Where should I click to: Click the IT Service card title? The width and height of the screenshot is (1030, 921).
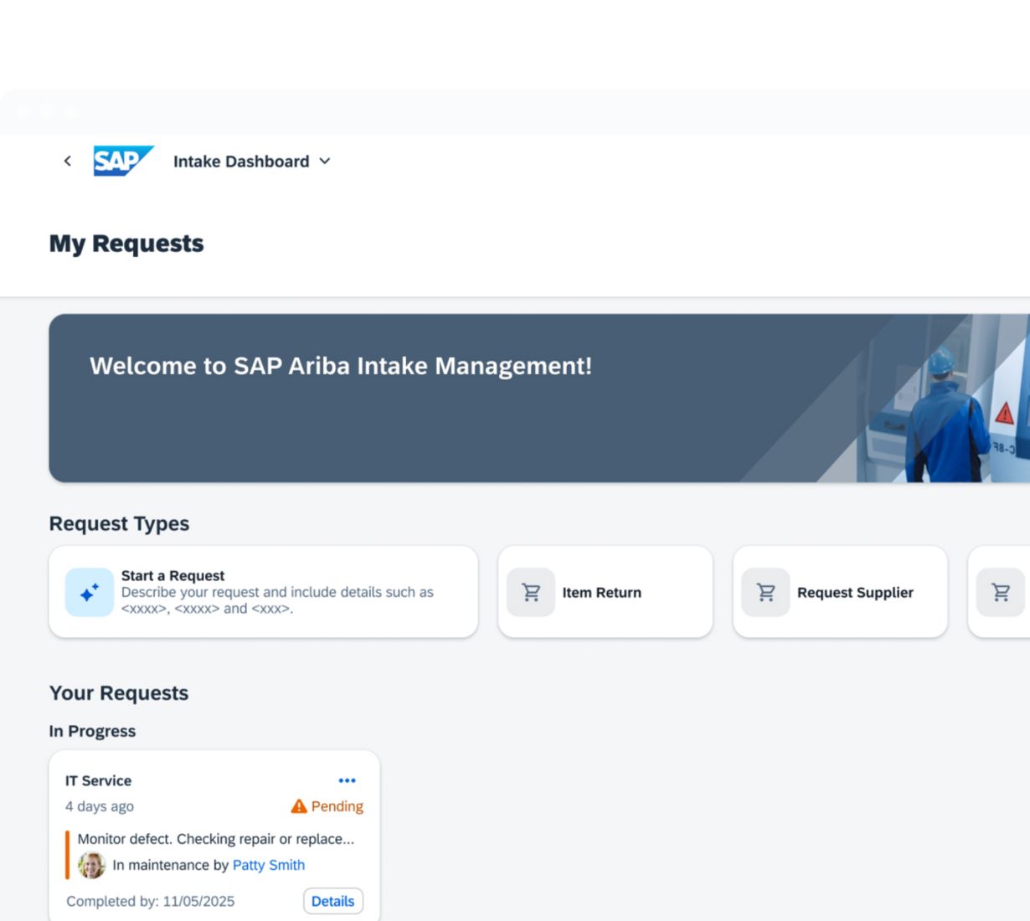click(98, 780)
